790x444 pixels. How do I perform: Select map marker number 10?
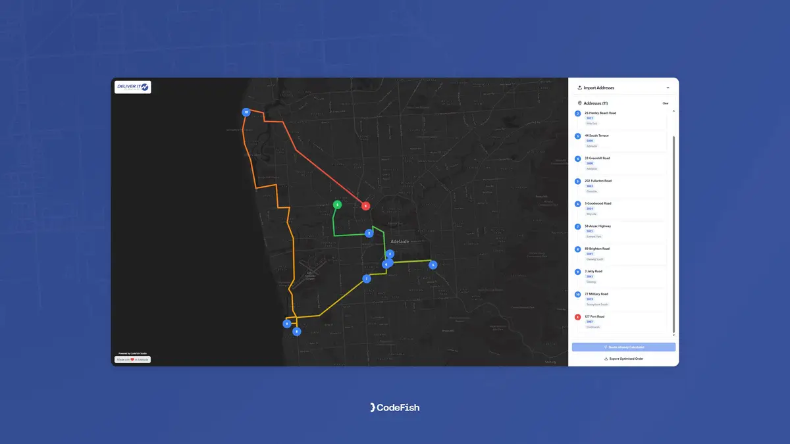pyautogui.click(x=246, y=112)
